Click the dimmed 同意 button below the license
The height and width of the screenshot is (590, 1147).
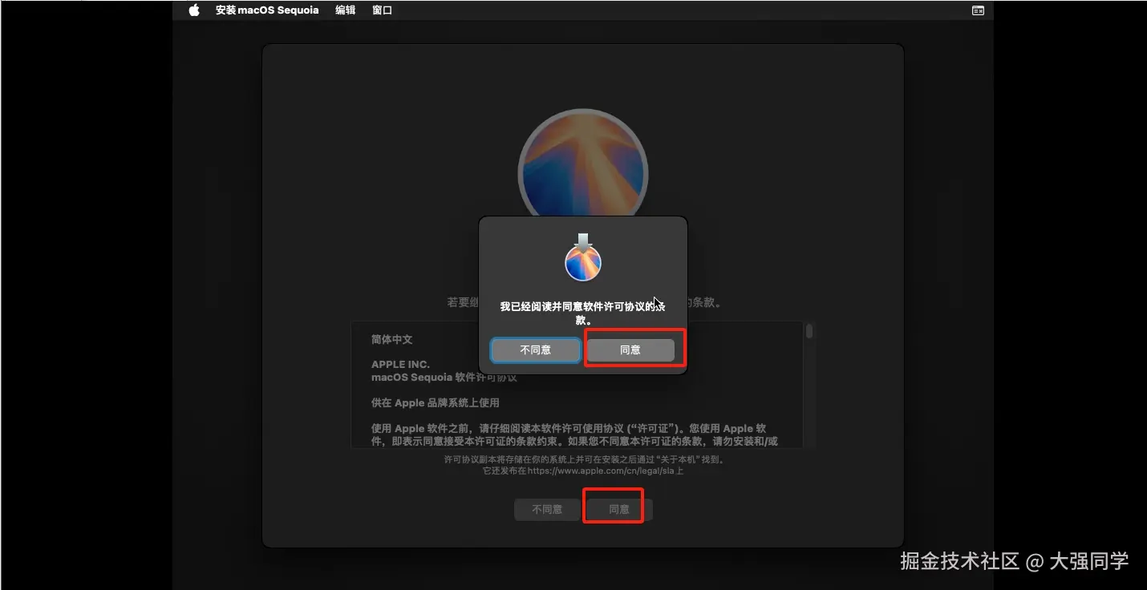619,509
